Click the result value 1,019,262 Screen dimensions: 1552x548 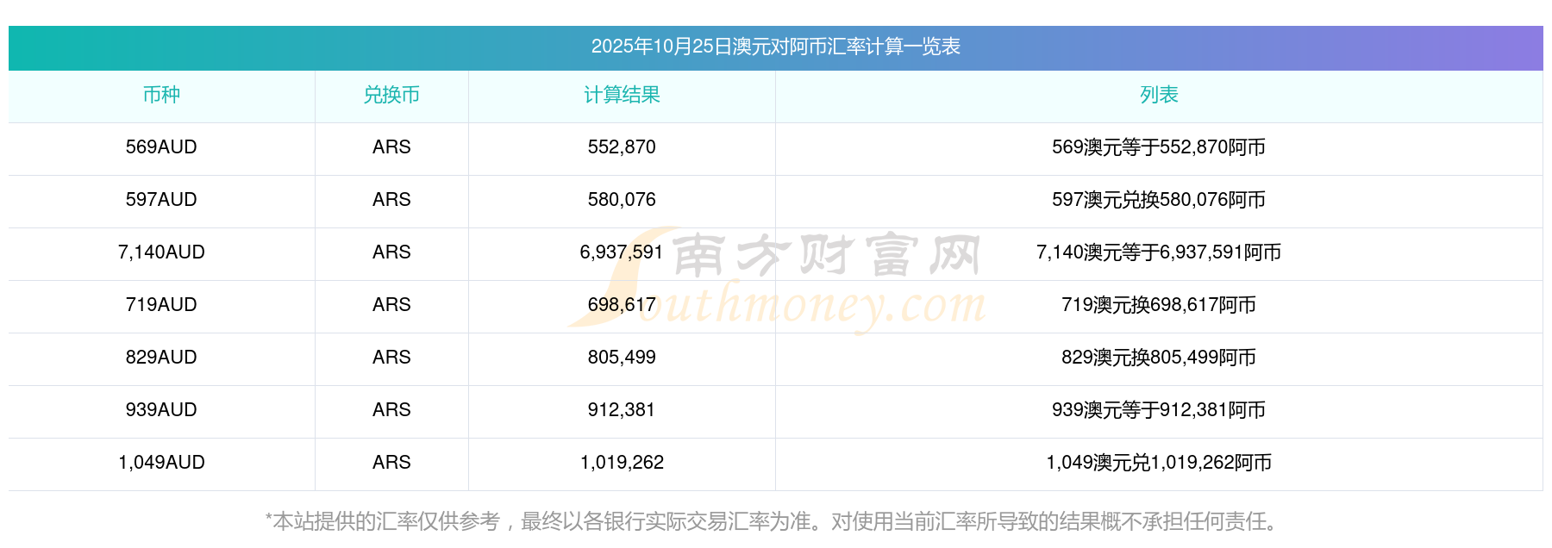(622, 463)
